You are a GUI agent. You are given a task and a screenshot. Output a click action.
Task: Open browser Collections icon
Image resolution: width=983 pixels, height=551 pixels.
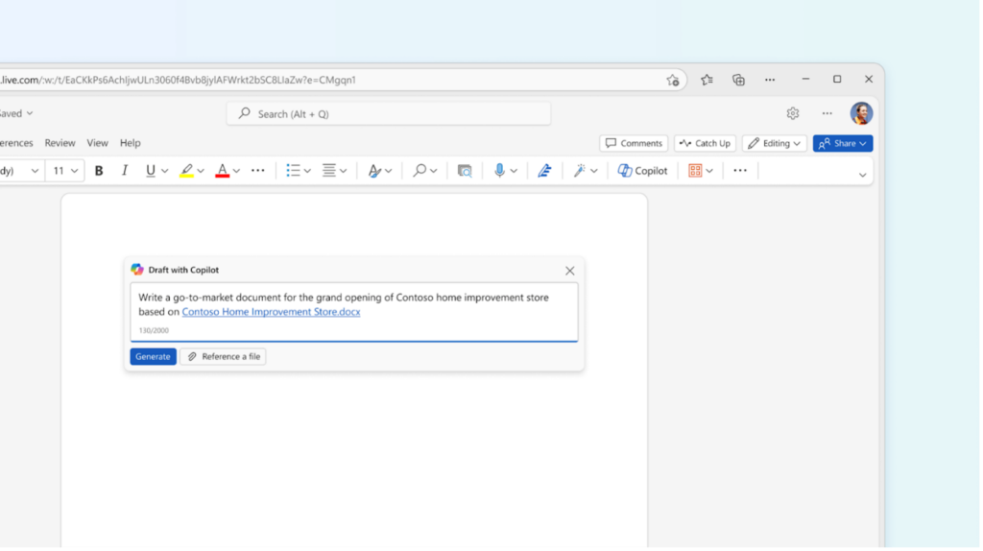[x=738, y=80]
